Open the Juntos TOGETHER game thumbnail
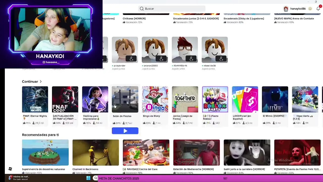Screen dimensions: 323x182 [x=185, y=99]
